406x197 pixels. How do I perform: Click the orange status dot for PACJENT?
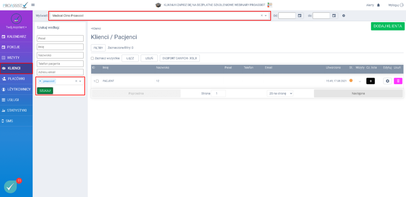351,81
